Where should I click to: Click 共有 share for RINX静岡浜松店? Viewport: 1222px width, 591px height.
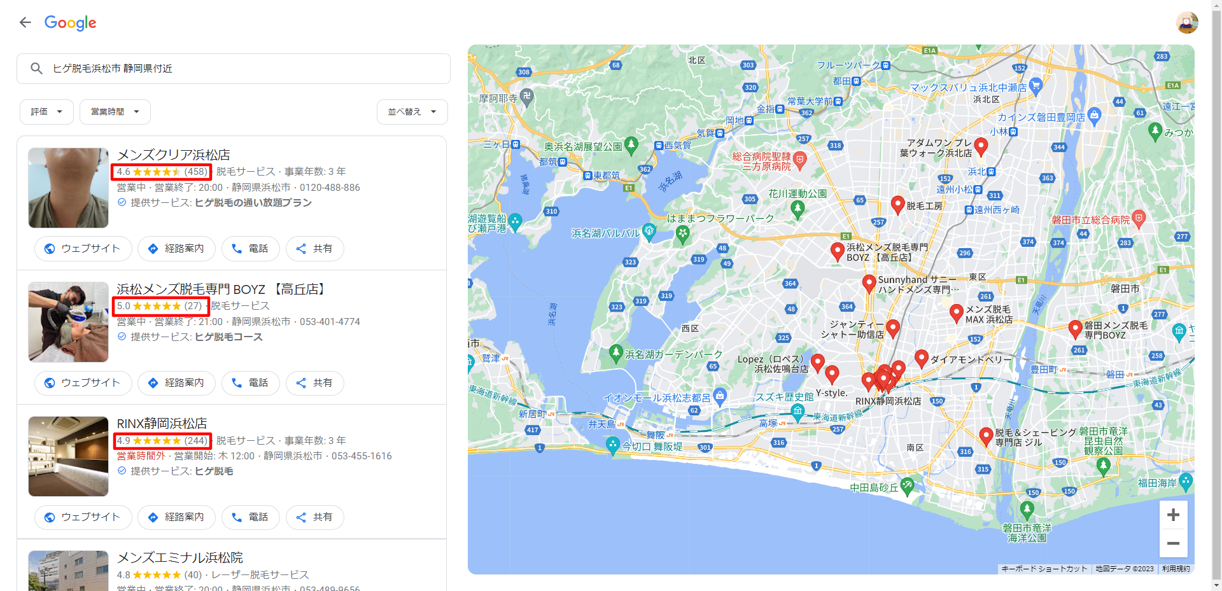coord(314,517)
